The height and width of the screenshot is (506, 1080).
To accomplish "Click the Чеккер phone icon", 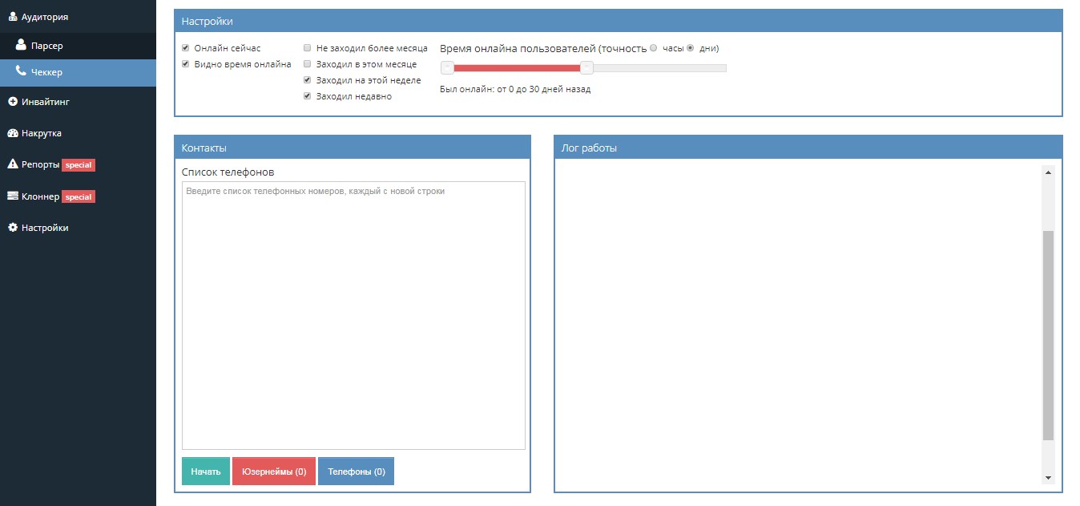I will pos(22,71).
